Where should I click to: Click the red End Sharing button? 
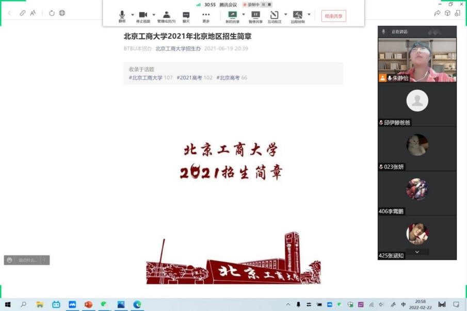point(333,16)
